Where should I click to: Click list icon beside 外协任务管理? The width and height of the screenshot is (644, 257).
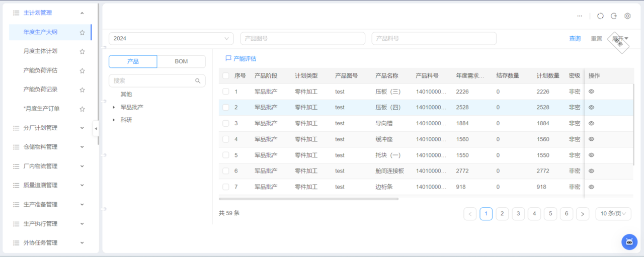pos(16,242)
